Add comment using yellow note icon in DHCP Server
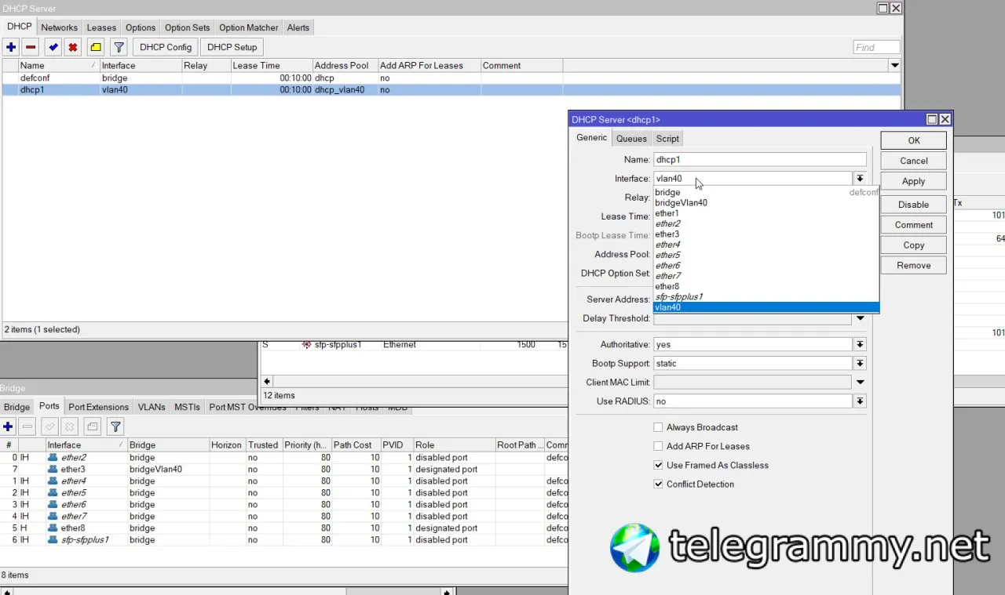1005x595 pixels. (96, 47)
